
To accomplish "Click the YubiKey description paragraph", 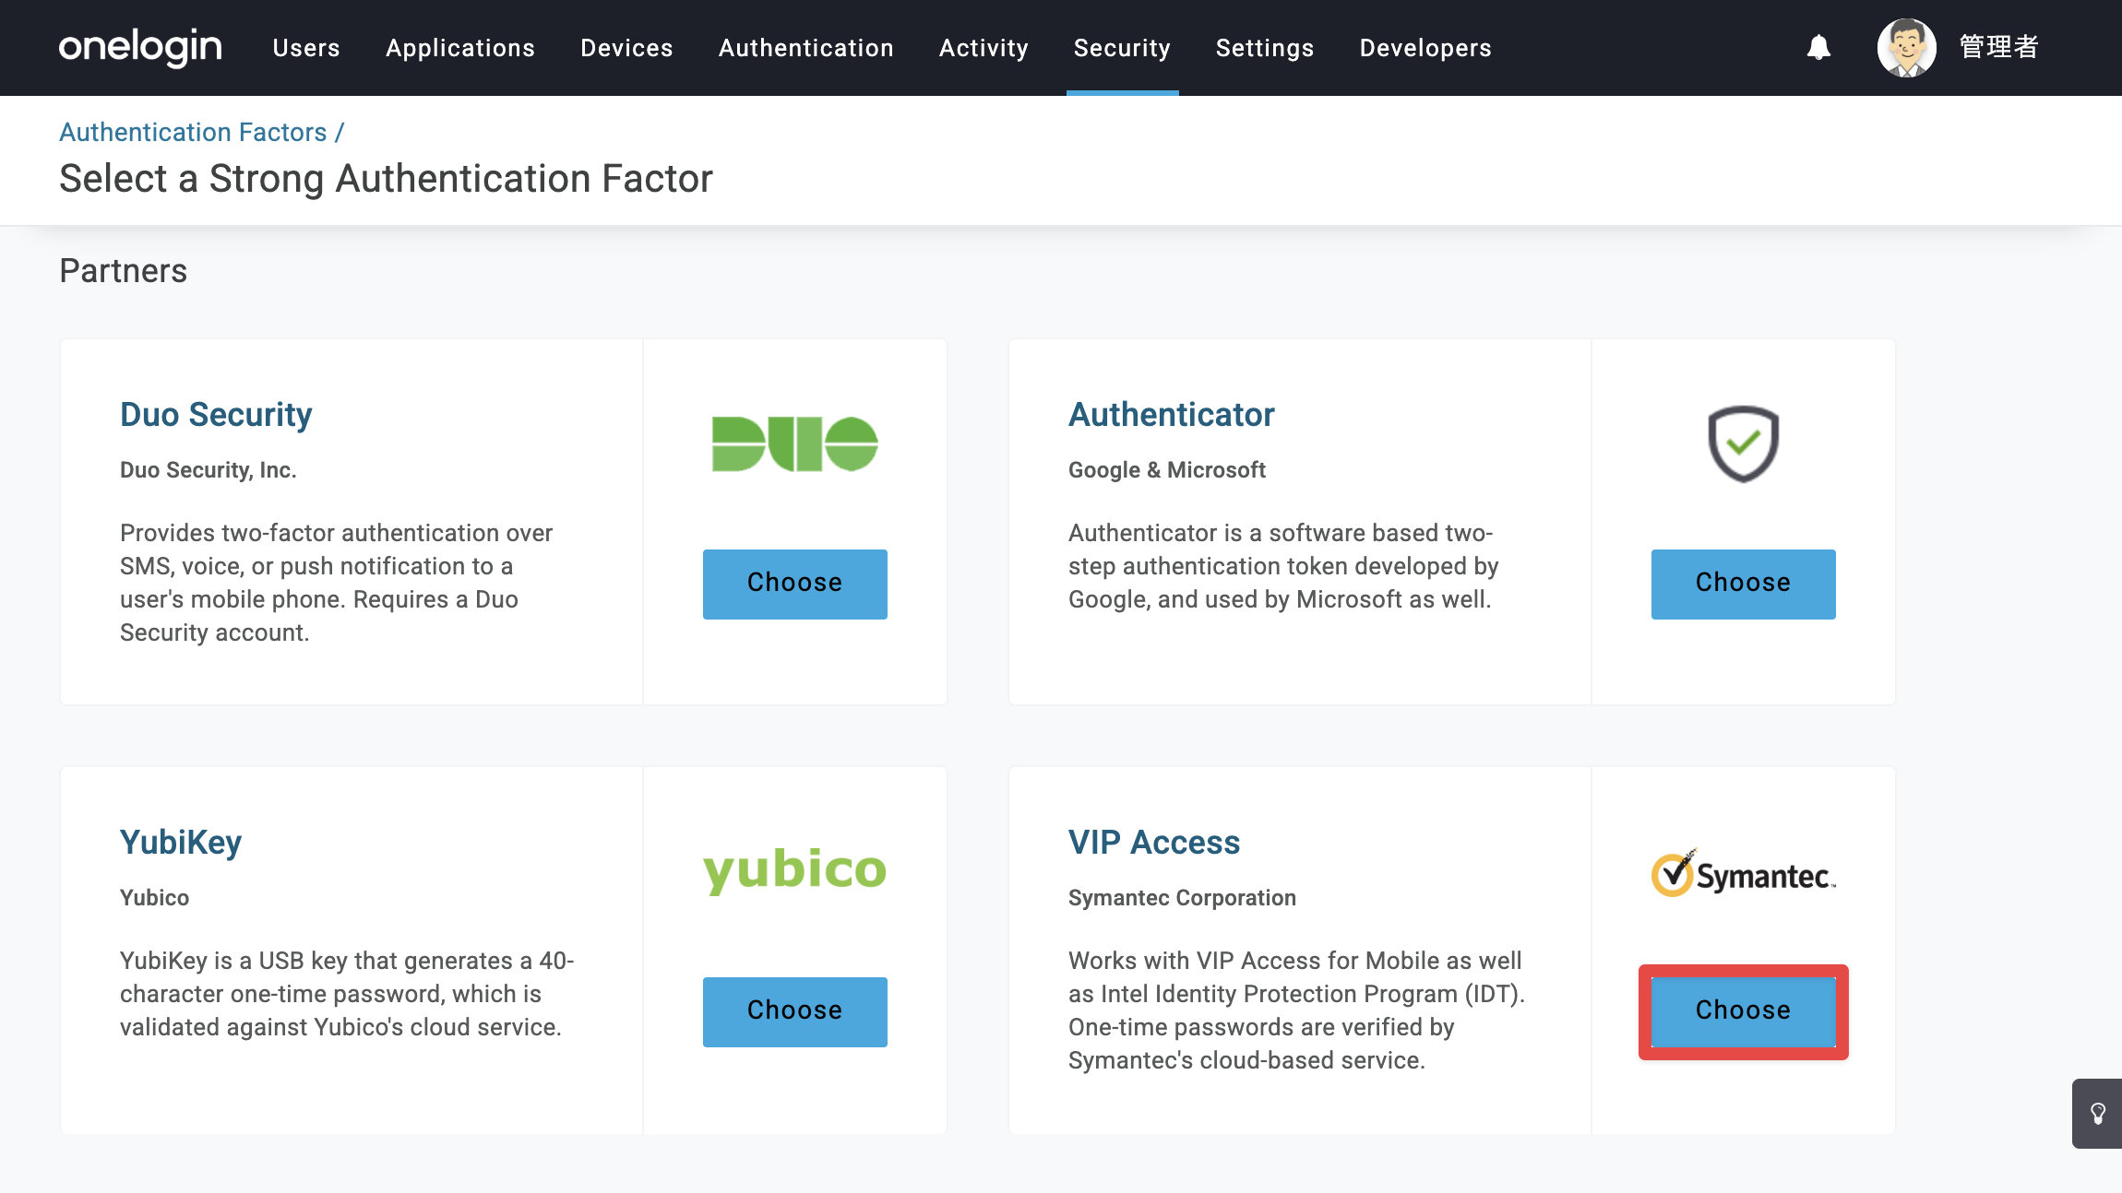I will click(x=347, y=994).
